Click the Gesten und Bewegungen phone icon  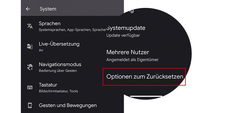30,105
